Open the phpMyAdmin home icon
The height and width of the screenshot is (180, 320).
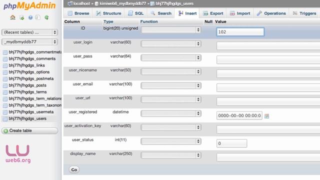pyautogui.click(x=12, y=17)
